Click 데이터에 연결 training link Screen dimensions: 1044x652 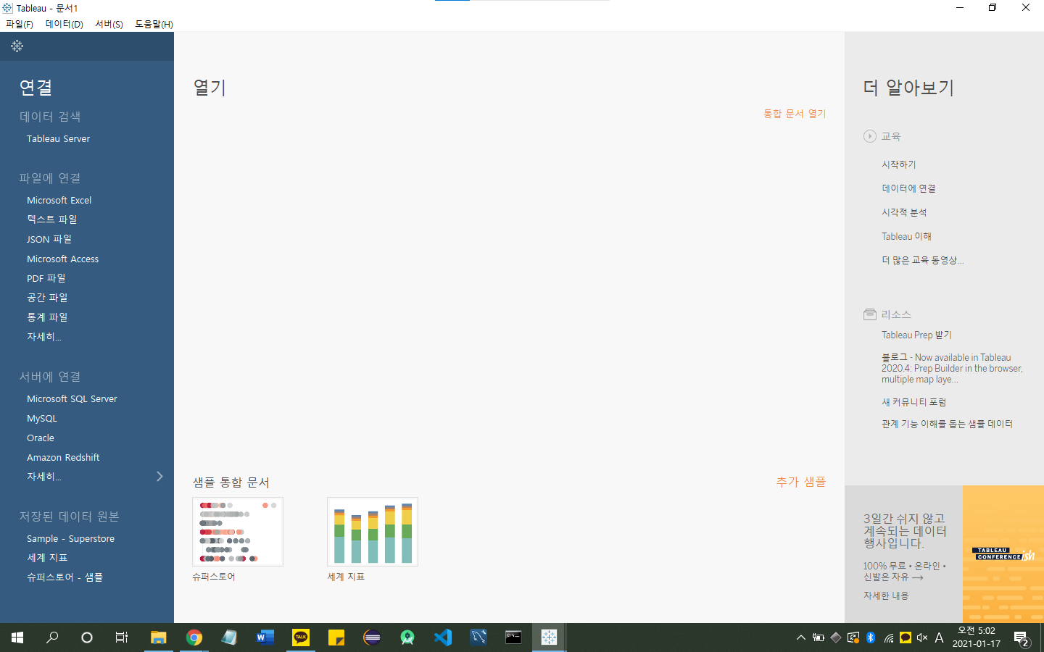(x=908, y=188)
